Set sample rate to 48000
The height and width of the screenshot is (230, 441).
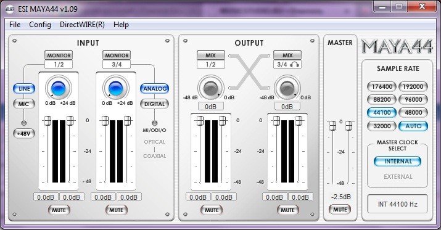[x=413, y=112]
